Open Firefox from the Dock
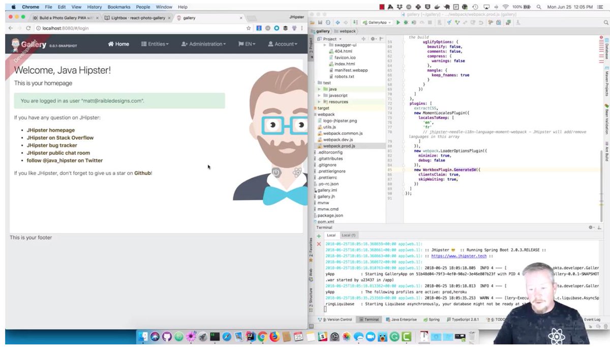Viewport: 610px width, 347px height. (274, 337)
